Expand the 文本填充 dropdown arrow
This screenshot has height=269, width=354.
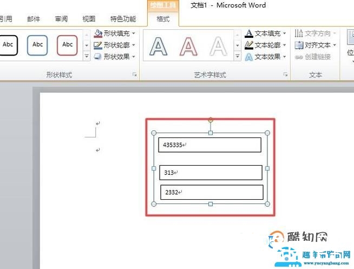tap(285, 34)
